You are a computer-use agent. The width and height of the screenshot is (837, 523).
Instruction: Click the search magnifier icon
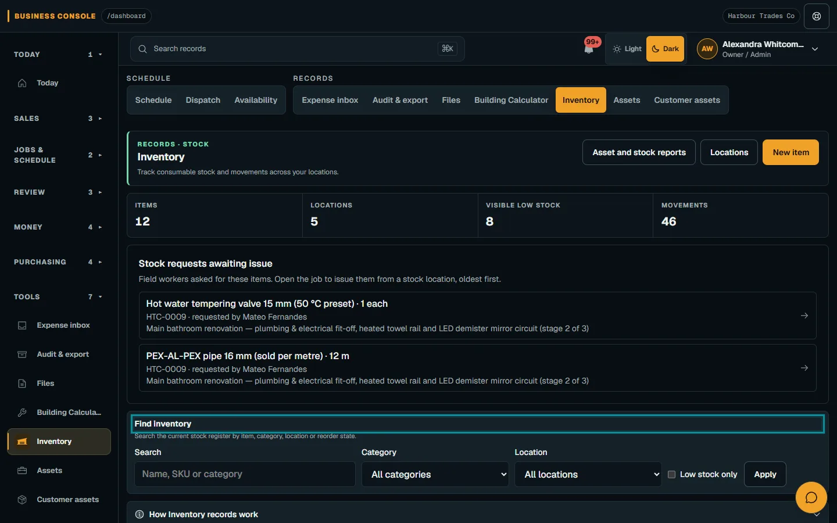(142, 49)
